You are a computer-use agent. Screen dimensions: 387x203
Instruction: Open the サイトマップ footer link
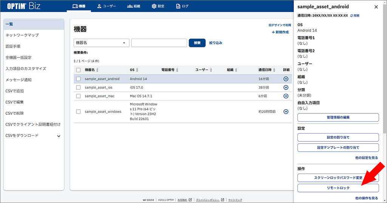[x=235, y=200]
